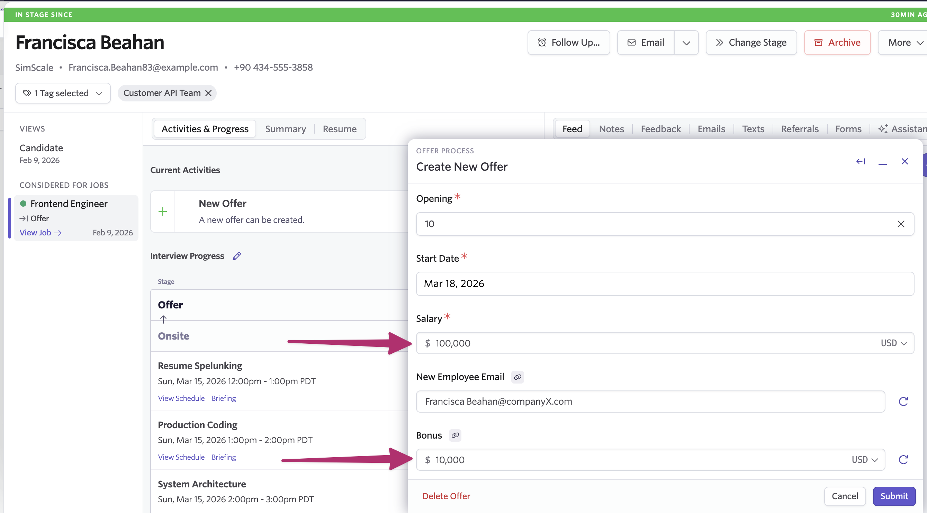
Task: Switch to the Summary tab
Action: (285, 129)
